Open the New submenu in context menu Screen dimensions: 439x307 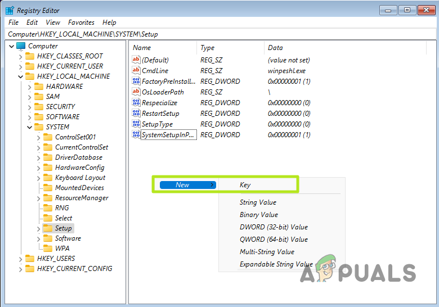188,185
